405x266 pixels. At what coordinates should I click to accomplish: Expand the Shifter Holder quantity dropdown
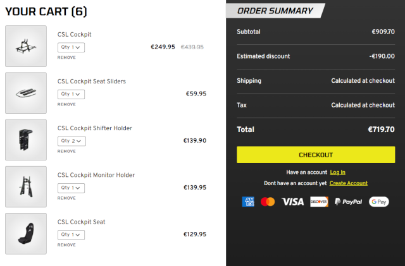(x=71, y=141)
